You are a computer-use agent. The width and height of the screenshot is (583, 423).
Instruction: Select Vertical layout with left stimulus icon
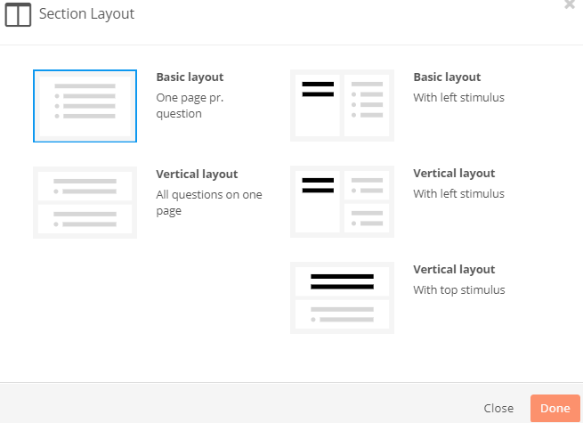pos(342,201)
